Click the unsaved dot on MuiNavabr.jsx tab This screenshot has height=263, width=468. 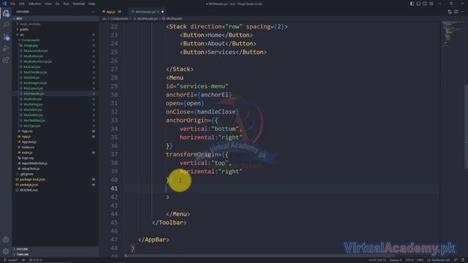162,12
